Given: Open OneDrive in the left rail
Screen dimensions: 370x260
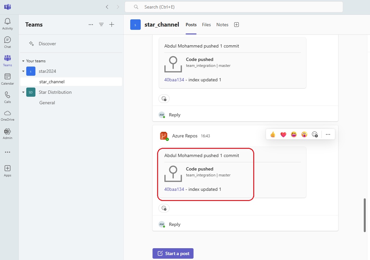Looking at the screenshot, I should pyautogui.click(x=8, y=116).
